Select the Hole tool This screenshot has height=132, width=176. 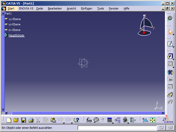[x=170, y=87]
